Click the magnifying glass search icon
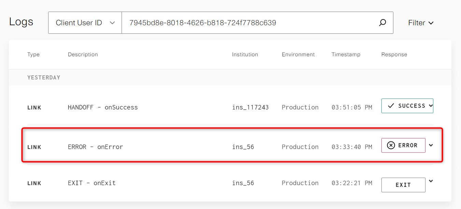The width and height of the screenshot is (461, 209). click(x=382, y=23)
